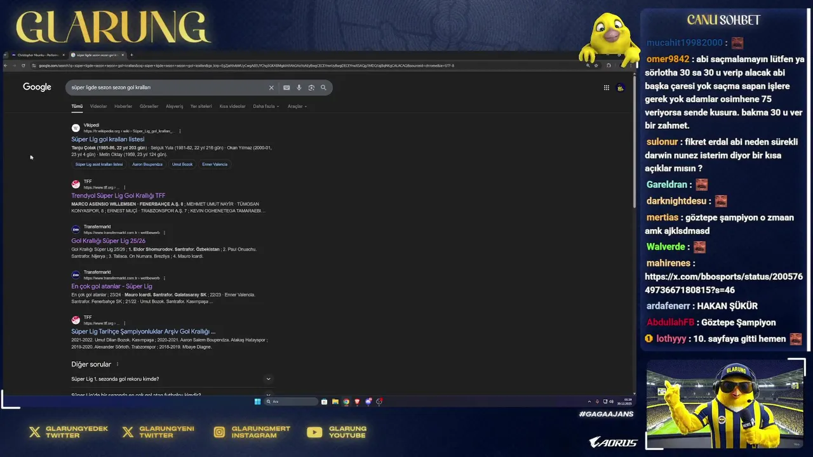Screen dimensions: 813x457
Task: Switch to the Alışveriş tab
Action: point(174,106)
